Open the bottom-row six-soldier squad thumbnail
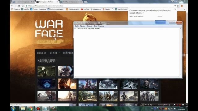Image resolution: width=198 pixels, height=111 pixels. click(x=149, y=96)
